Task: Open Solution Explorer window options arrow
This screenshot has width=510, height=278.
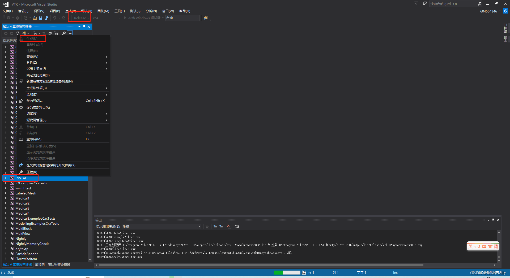Action: pos(79,27)
